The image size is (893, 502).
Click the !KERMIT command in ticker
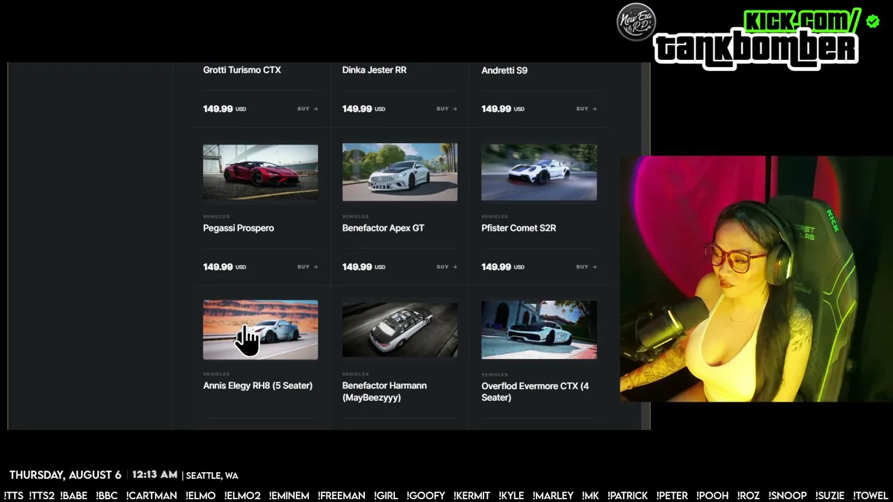tap(472, 496)
